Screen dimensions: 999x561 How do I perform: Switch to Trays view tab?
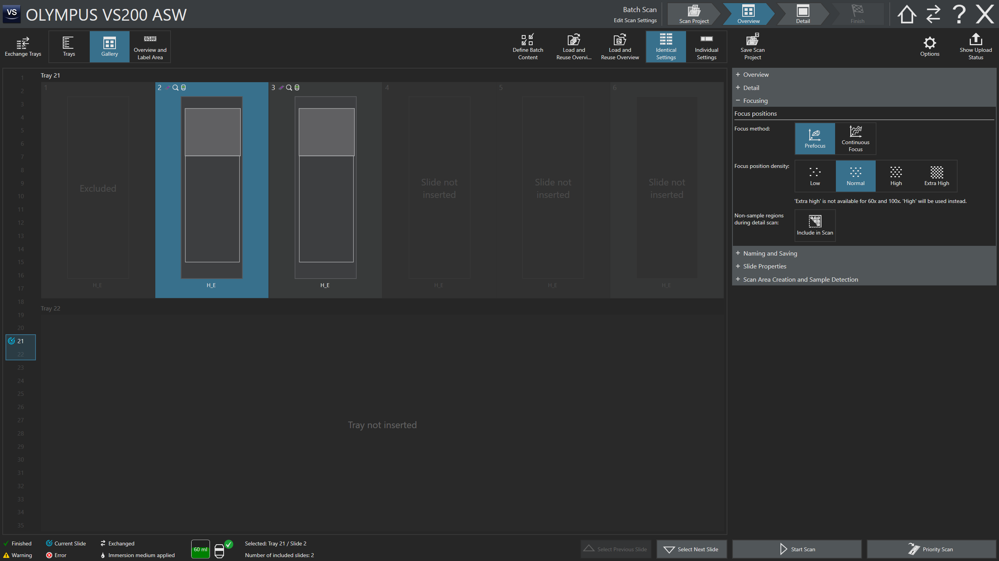(x=69, y=46)
